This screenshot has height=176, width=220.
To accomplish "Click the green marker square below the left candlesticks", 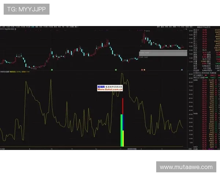I will [x=52, y=69].
